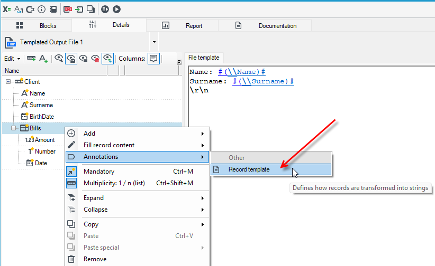Click the rename A1 icon in top toolbar
Image resolution: width=435 pixels, height=266 pixels.
[19, 9]
